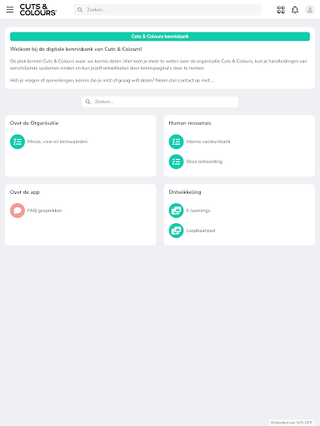This screenshot has height=426, width=320.
Task: Click the Onze onboarding checklist icon
Action: [176, 161]
